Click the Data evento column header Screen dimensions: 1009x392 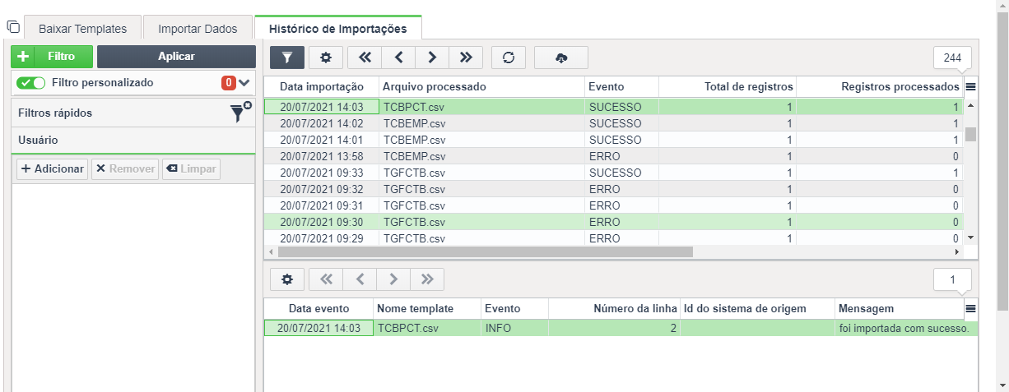point(319,308)
